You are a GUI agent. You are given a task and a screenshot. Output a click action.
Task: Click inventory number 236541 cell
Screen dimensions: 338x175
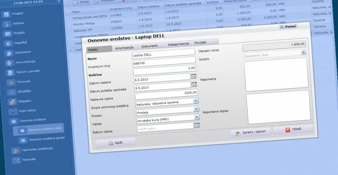[116, 22]
